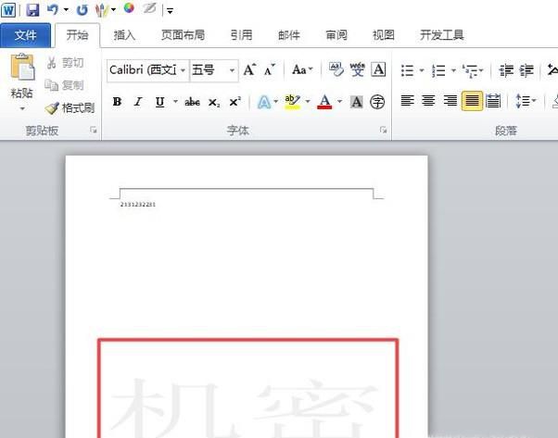Open the 引用 (References) tab
The height and width of the screenshot is (438, 558).
coord(242,35)
